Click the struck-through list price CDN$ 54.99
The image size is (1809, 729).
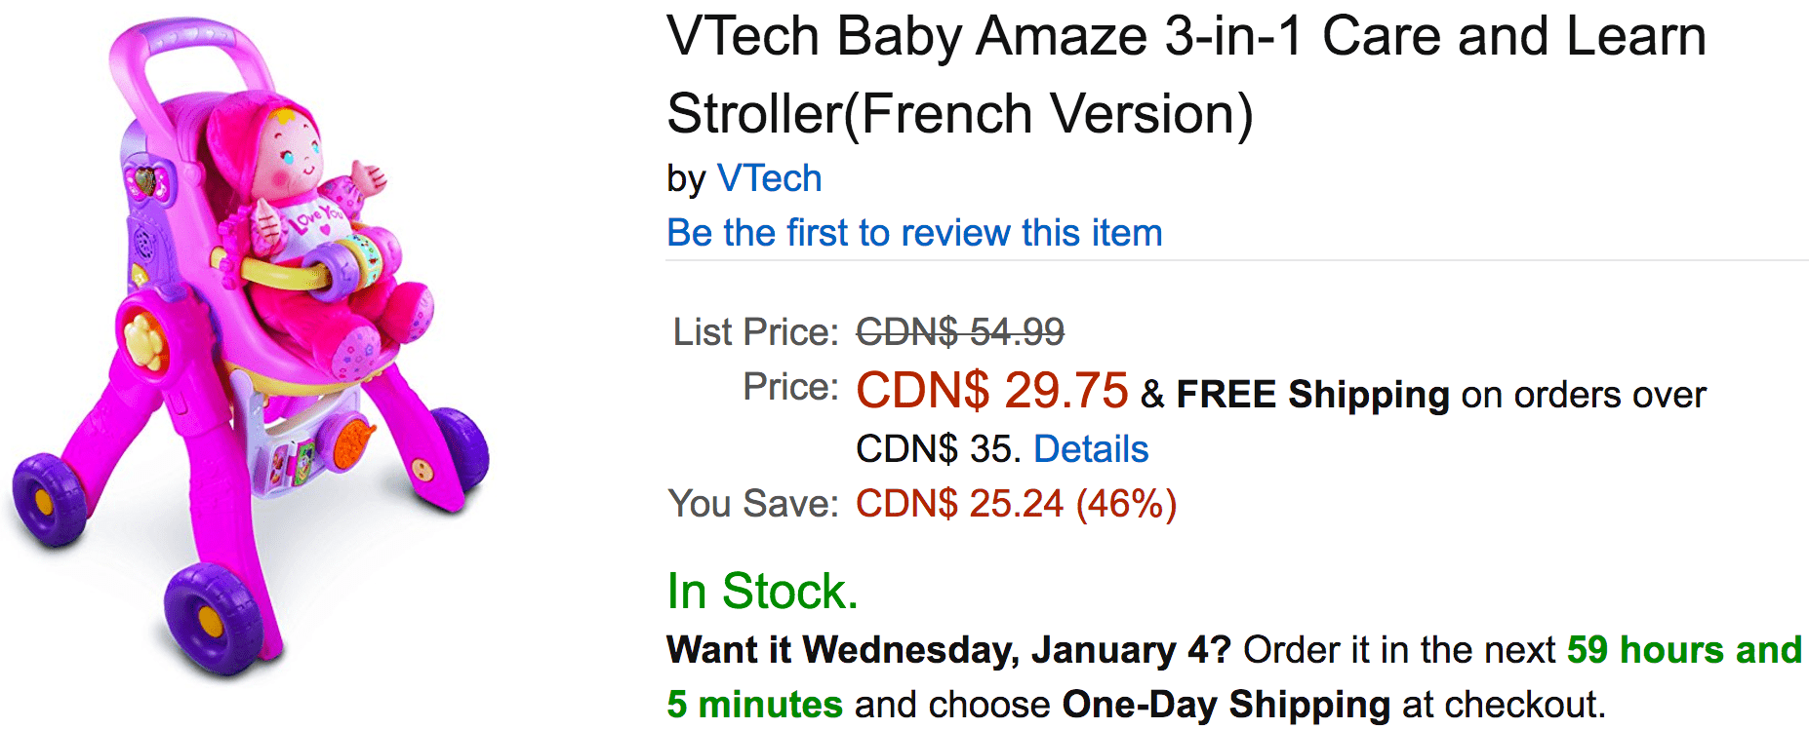tap(960, 331)
